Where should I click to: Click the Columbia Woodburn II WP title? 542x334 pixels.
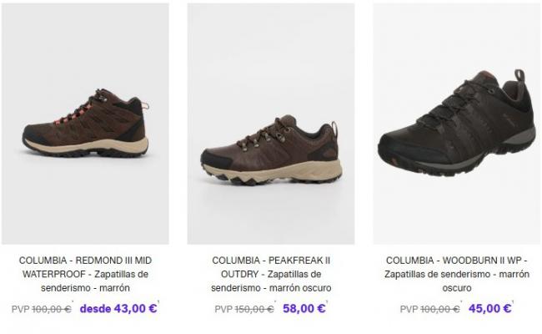(457, 274)
